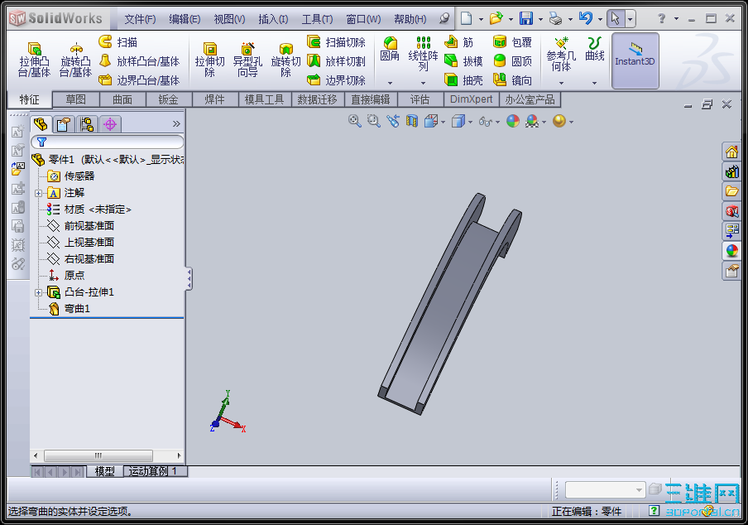Image resolution: width=748 pixels, height=525 pixels.
Task: Click the 镜向 mirror tool
Action: 512,80
